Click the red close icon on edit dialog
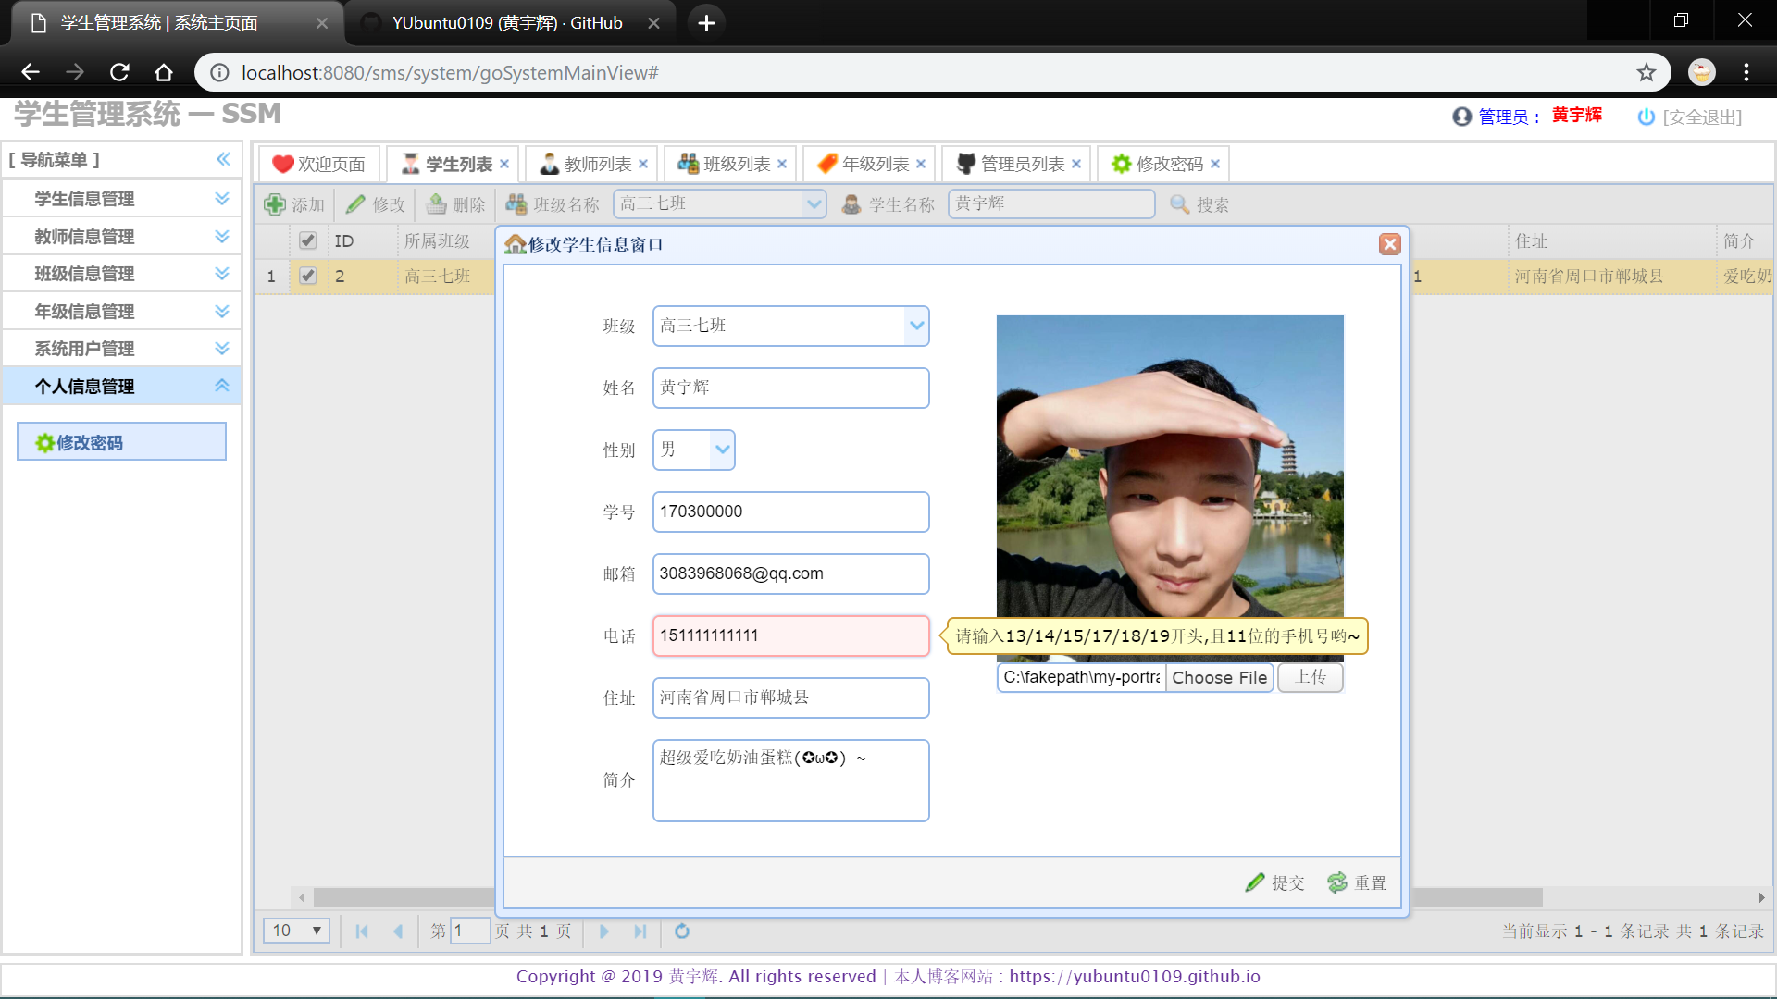 (x=1389, y=244)
